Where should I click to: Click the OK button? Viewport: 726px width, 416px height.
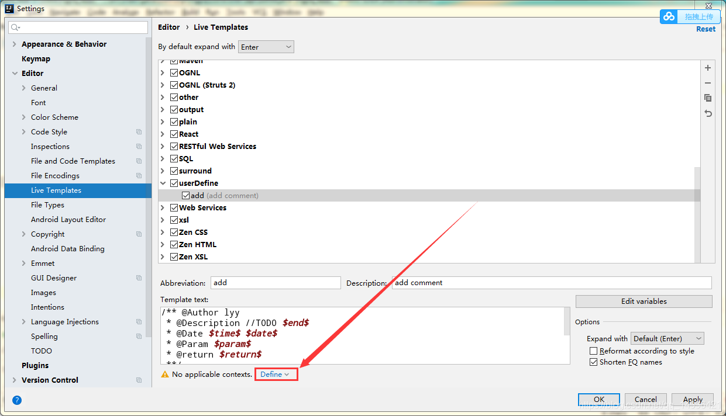coord(599,400)
